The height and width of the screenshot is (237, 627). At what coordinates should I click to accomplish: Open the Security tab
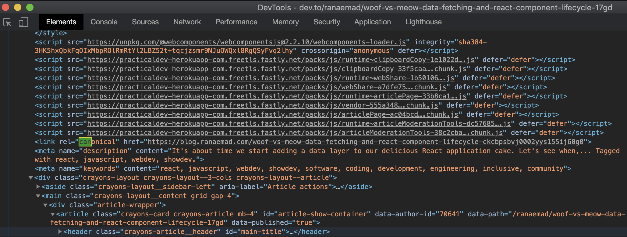(x=327, y=22)
